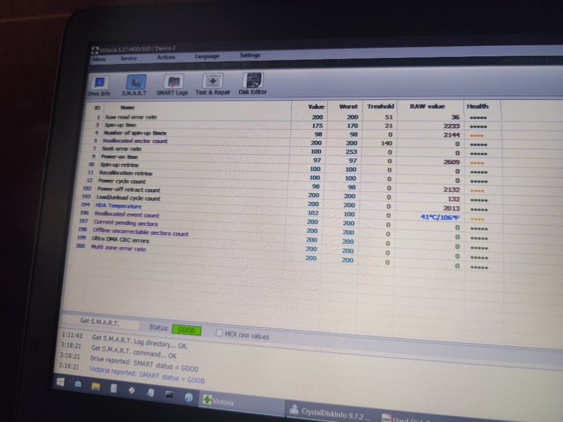Click the Get S.M.A.R.T. button
Image resolution: width=563 pixels, height=422 pixels.
click(x=100, y=322)
